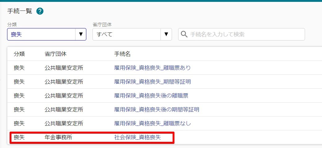
Task: Click 公共職業安定所 in the 資格喪失後の期間等証明 row
Action: (x=64, y=110)
